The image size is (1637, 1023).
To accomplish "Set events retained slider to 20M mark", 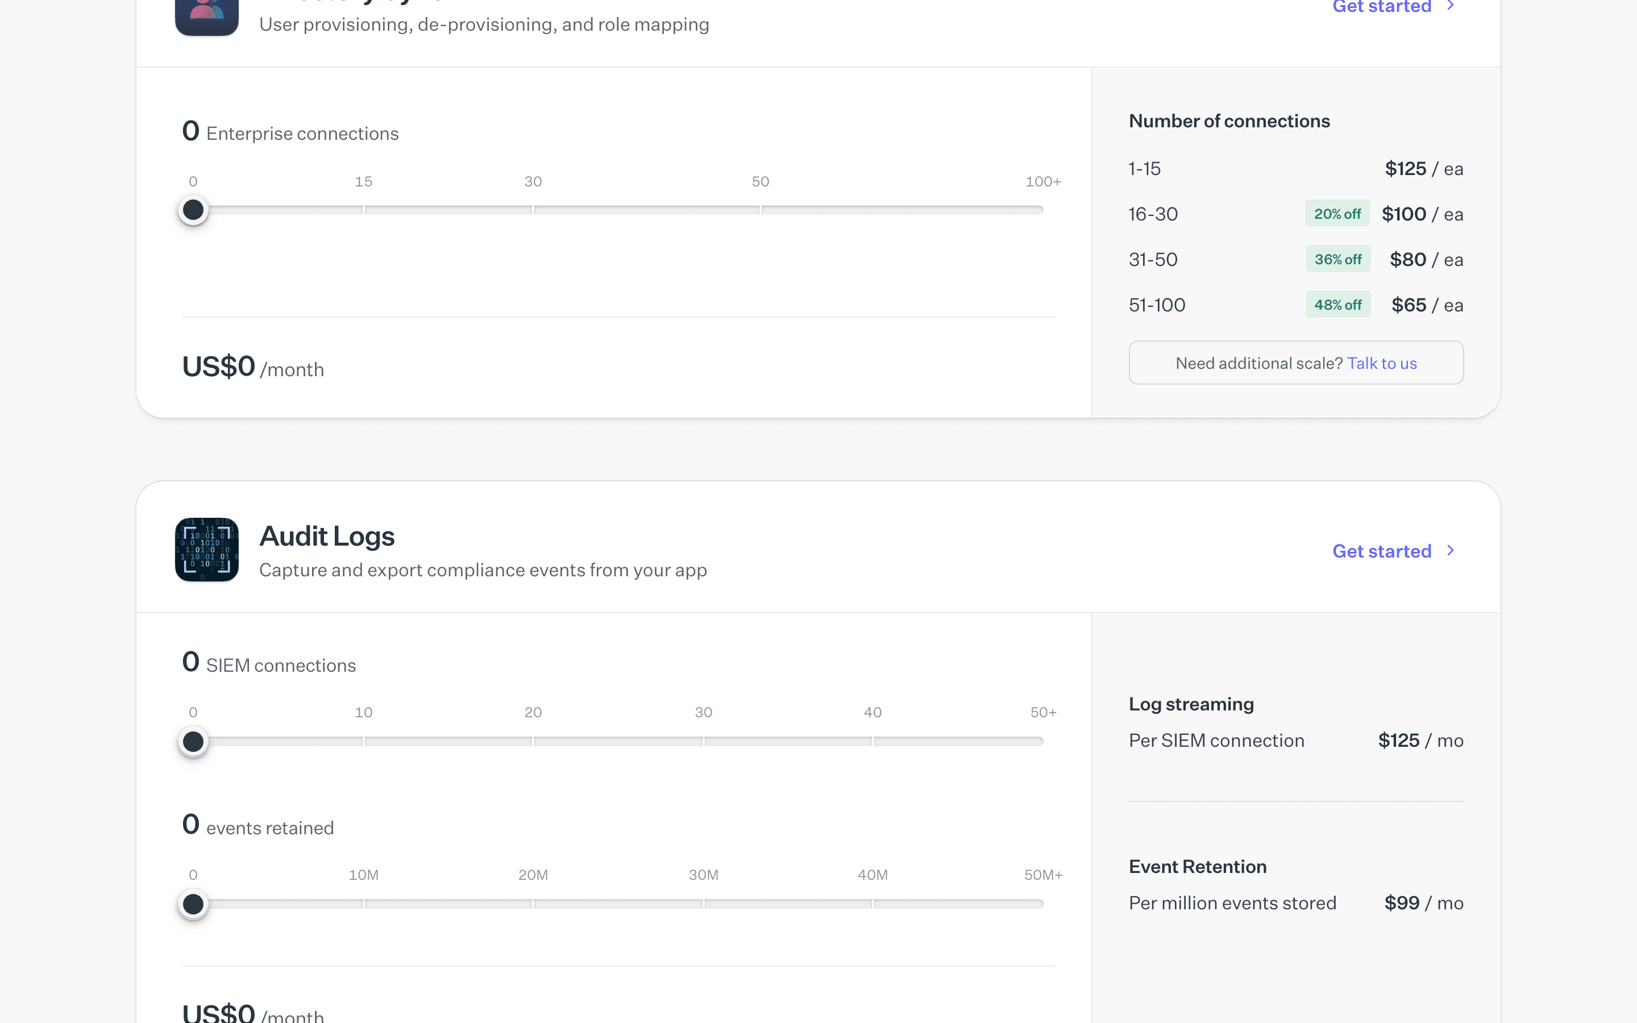I will [x=533, y=904].
